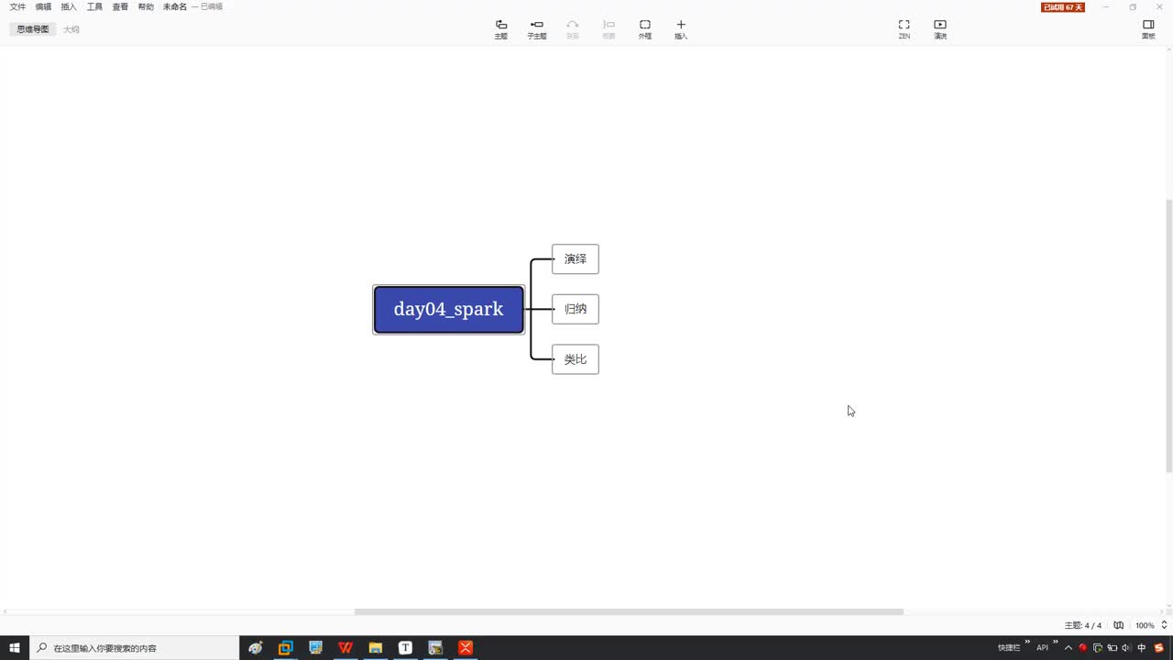
Task: Click the 联系 relationship toolbar icon
Action: pyautogui.click(x=573, y=29)
